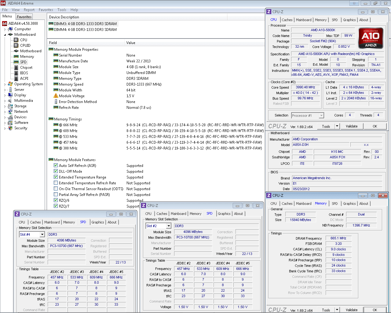Click the CPU icon in AIDA64 tree
The width and height of the screenshot is (391, 313).
click(x=16, y=40)
